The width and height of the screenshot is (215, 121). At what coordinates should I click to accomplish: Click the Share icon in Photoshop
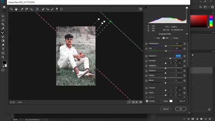212,7
